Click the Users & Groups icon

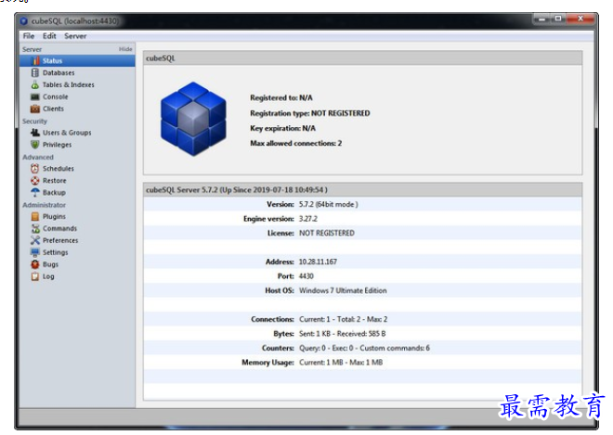pos(35,133)
